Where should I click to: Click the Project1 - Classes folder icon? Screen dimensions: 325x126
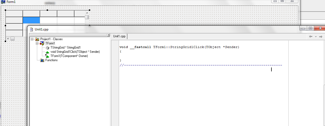pyautogui.click(x=37, y=39)
